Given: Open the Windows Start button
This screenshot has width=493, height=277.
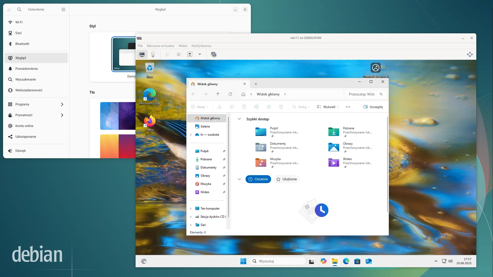Looking at the screenshot, I should click(x=243, y=261).
